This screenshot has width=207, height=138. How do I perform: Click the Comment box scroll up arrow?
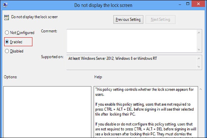point(199,32)
